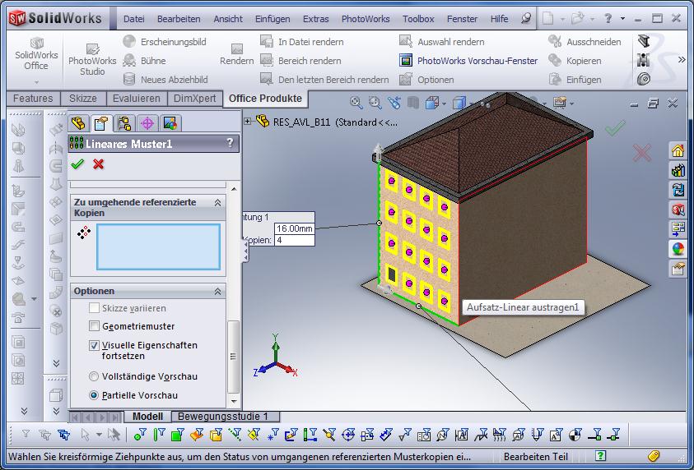Click the 16.00mm spacing input field
The width and height of the screenshot is (694, 470).
point(294,229)
